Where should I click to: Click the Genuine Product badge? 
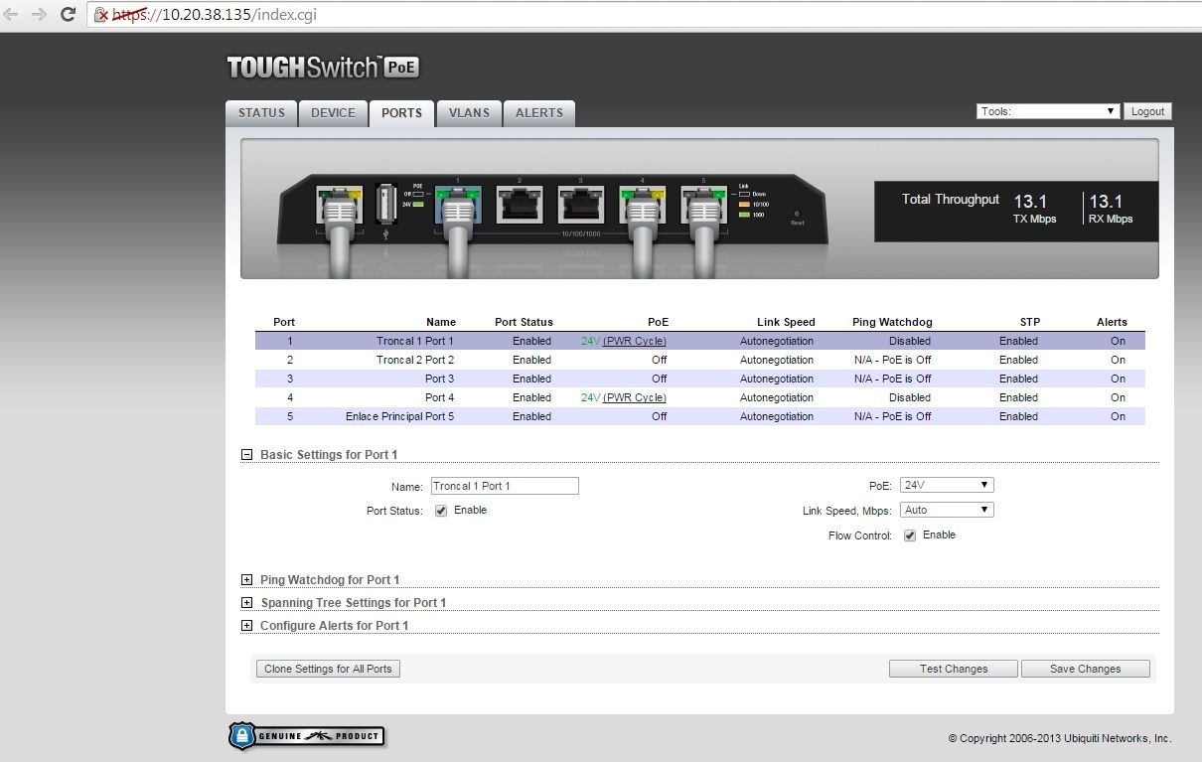click(306, 736)
